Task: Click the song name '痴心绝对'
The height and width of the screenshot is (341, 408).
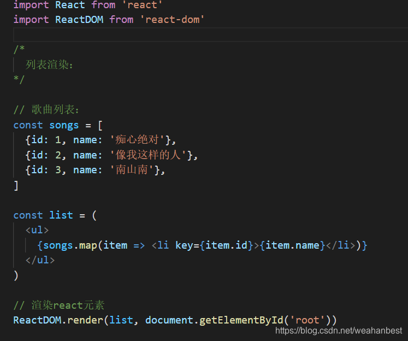Action: [138, 140]
